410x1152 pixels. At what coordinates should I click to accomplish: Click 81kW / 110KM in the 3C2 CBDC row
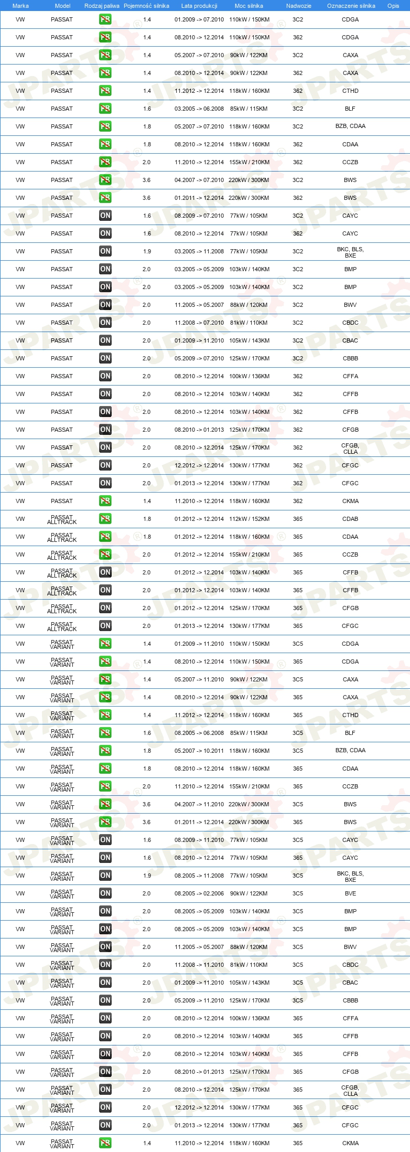tap(249, 323)
